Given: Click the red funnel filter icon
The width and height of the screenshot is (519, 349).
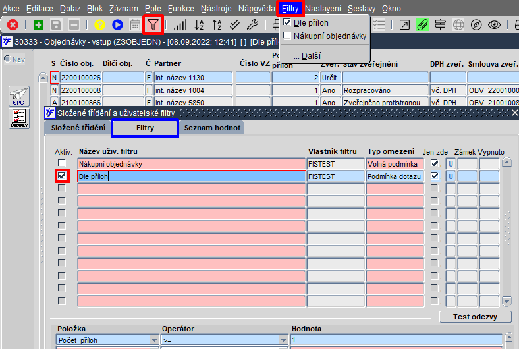Looking at the screenshot, I should (x=153, y=25).
